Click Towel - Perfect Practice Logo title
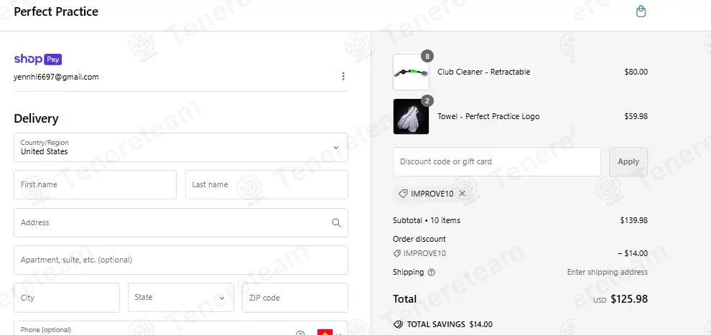The height and width of the screenshot is (335, 711). click(488, 116)
